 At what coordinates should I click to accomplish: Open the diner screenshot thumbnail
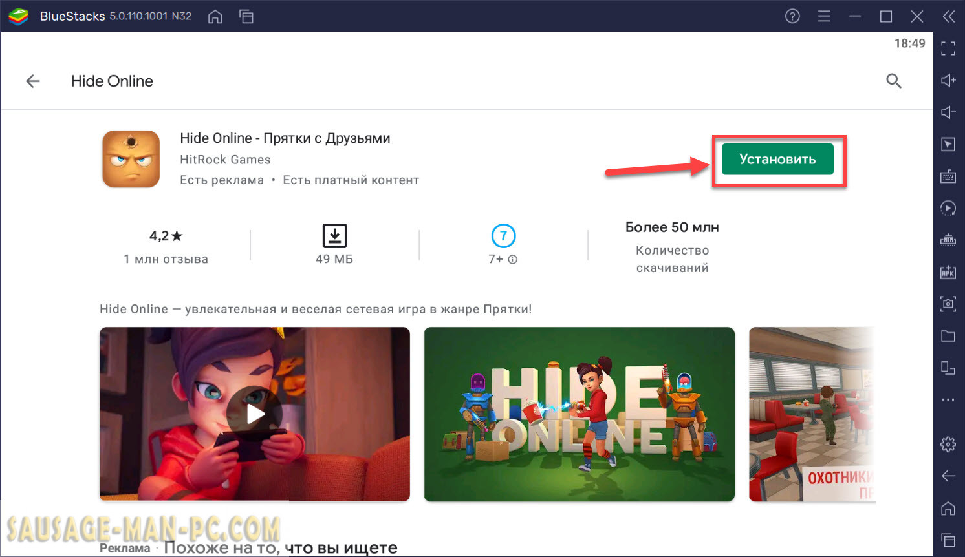[812, 414]
